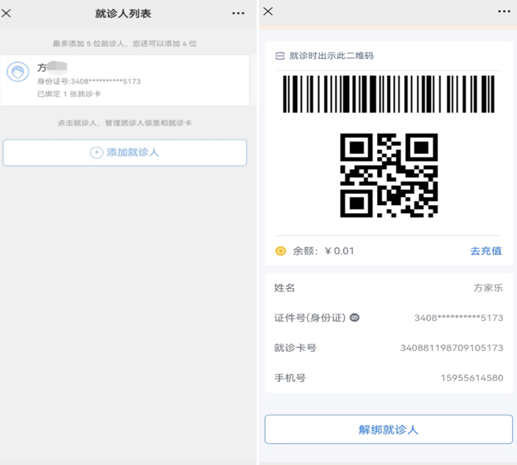This screenshot has width=517, height=465.
Task: Close the 就诊人列表 page
Action: 6,13
